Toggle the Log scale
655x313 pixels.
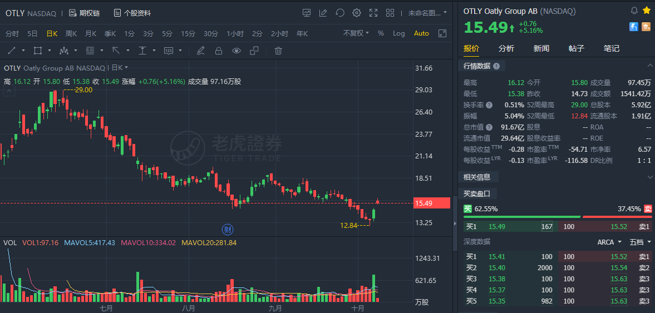click(399, 33)
